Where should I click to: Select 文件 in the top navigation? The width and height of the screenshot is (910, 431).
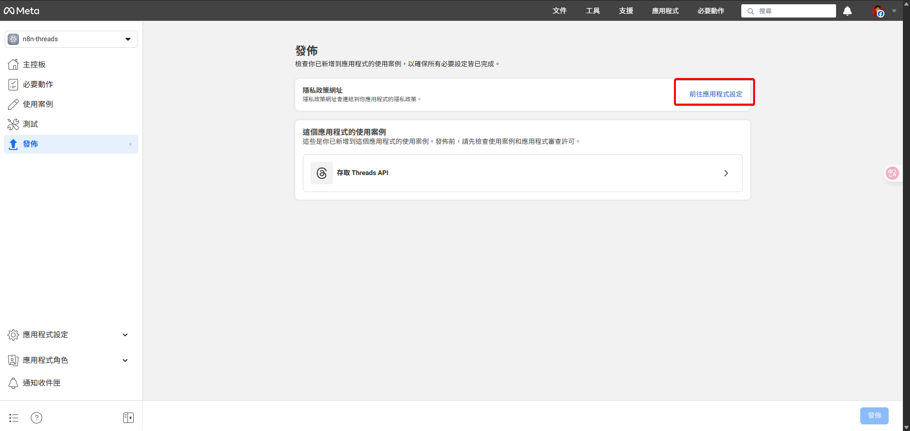click(x=560, y=11)
